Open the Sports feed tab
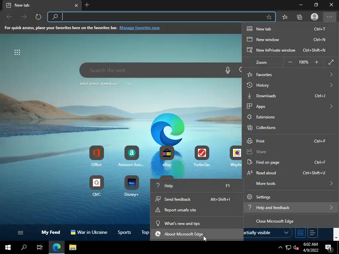Screen dimensions: 339x254 pos(124,233)
